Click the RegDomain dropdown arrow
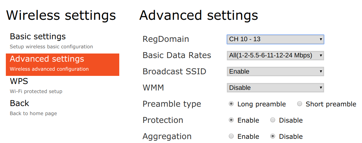The height and width of the screenshot is (143, 362). [x=321, y=40]
